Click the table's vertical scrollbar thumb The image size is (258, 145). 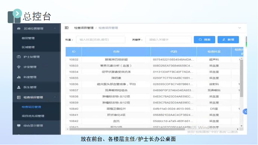pos(241,78)
